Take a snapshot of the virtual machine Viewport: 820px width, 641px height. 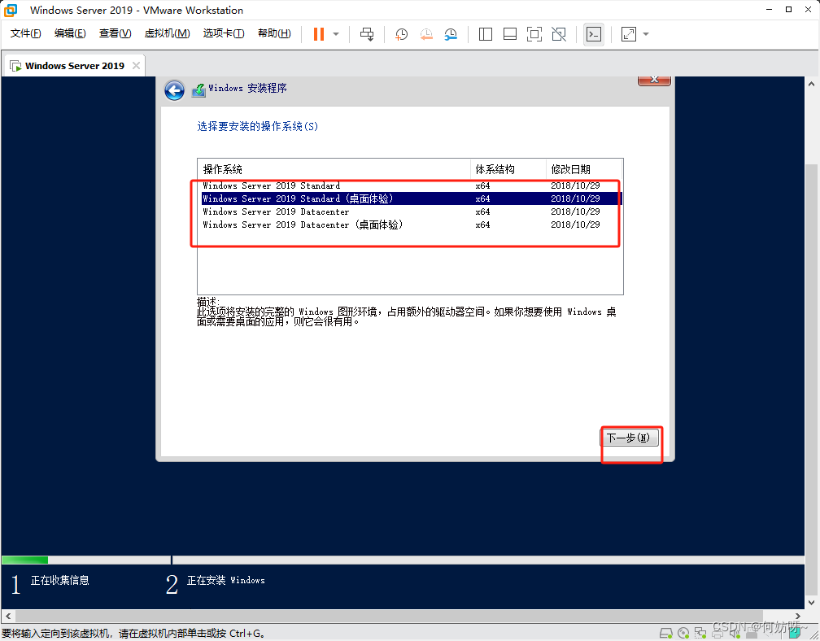click(x=401, y=34)
